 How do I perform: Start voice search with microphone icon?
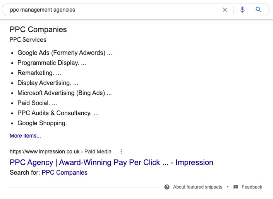pos(242,10)
